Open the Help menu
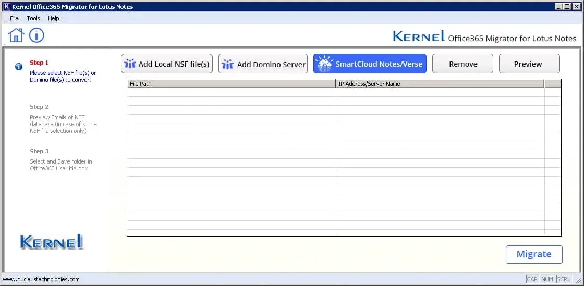584x286 pixels. click(x=54, y=18)
